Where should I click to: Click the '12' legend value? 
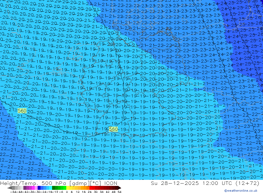click(78, 192)
